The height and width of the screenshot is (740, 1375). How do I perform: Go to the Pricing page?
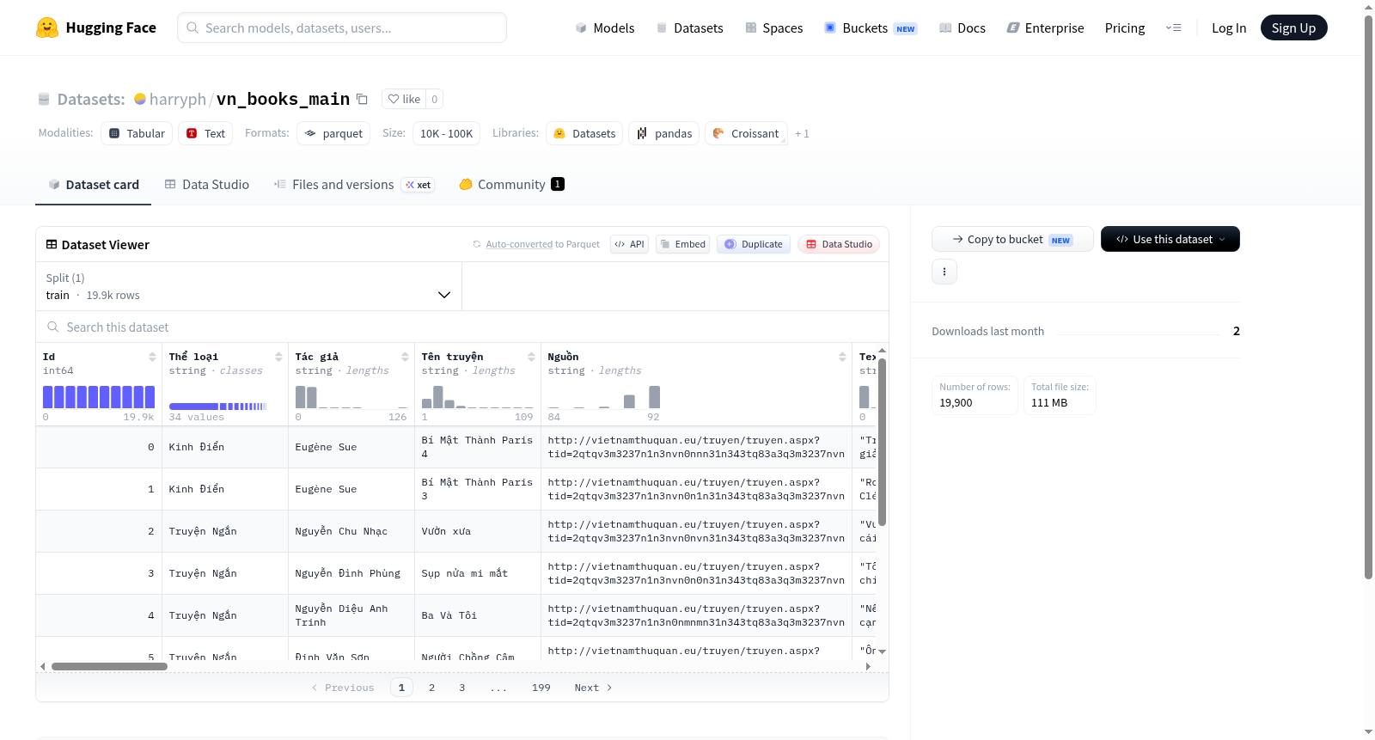tap(1125, 28)
